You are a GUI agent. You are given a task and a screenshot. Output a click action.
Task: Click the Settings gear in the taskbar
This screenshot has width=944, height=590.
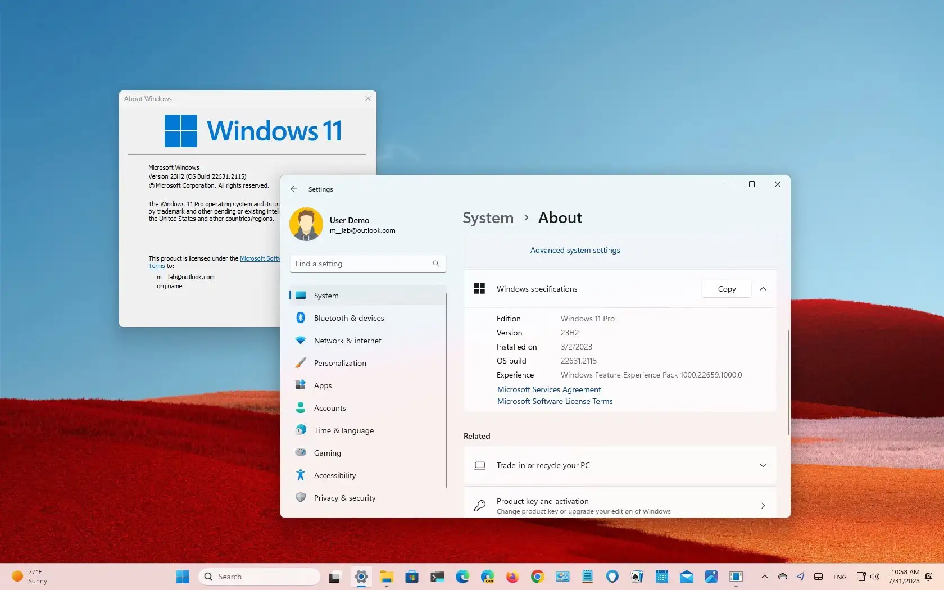[361, 577]
